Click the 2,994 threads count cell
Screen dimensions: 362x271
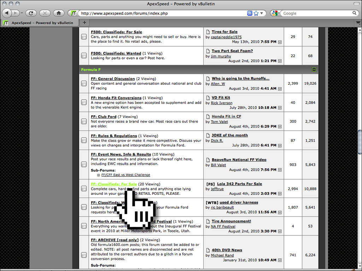(293, 189)
